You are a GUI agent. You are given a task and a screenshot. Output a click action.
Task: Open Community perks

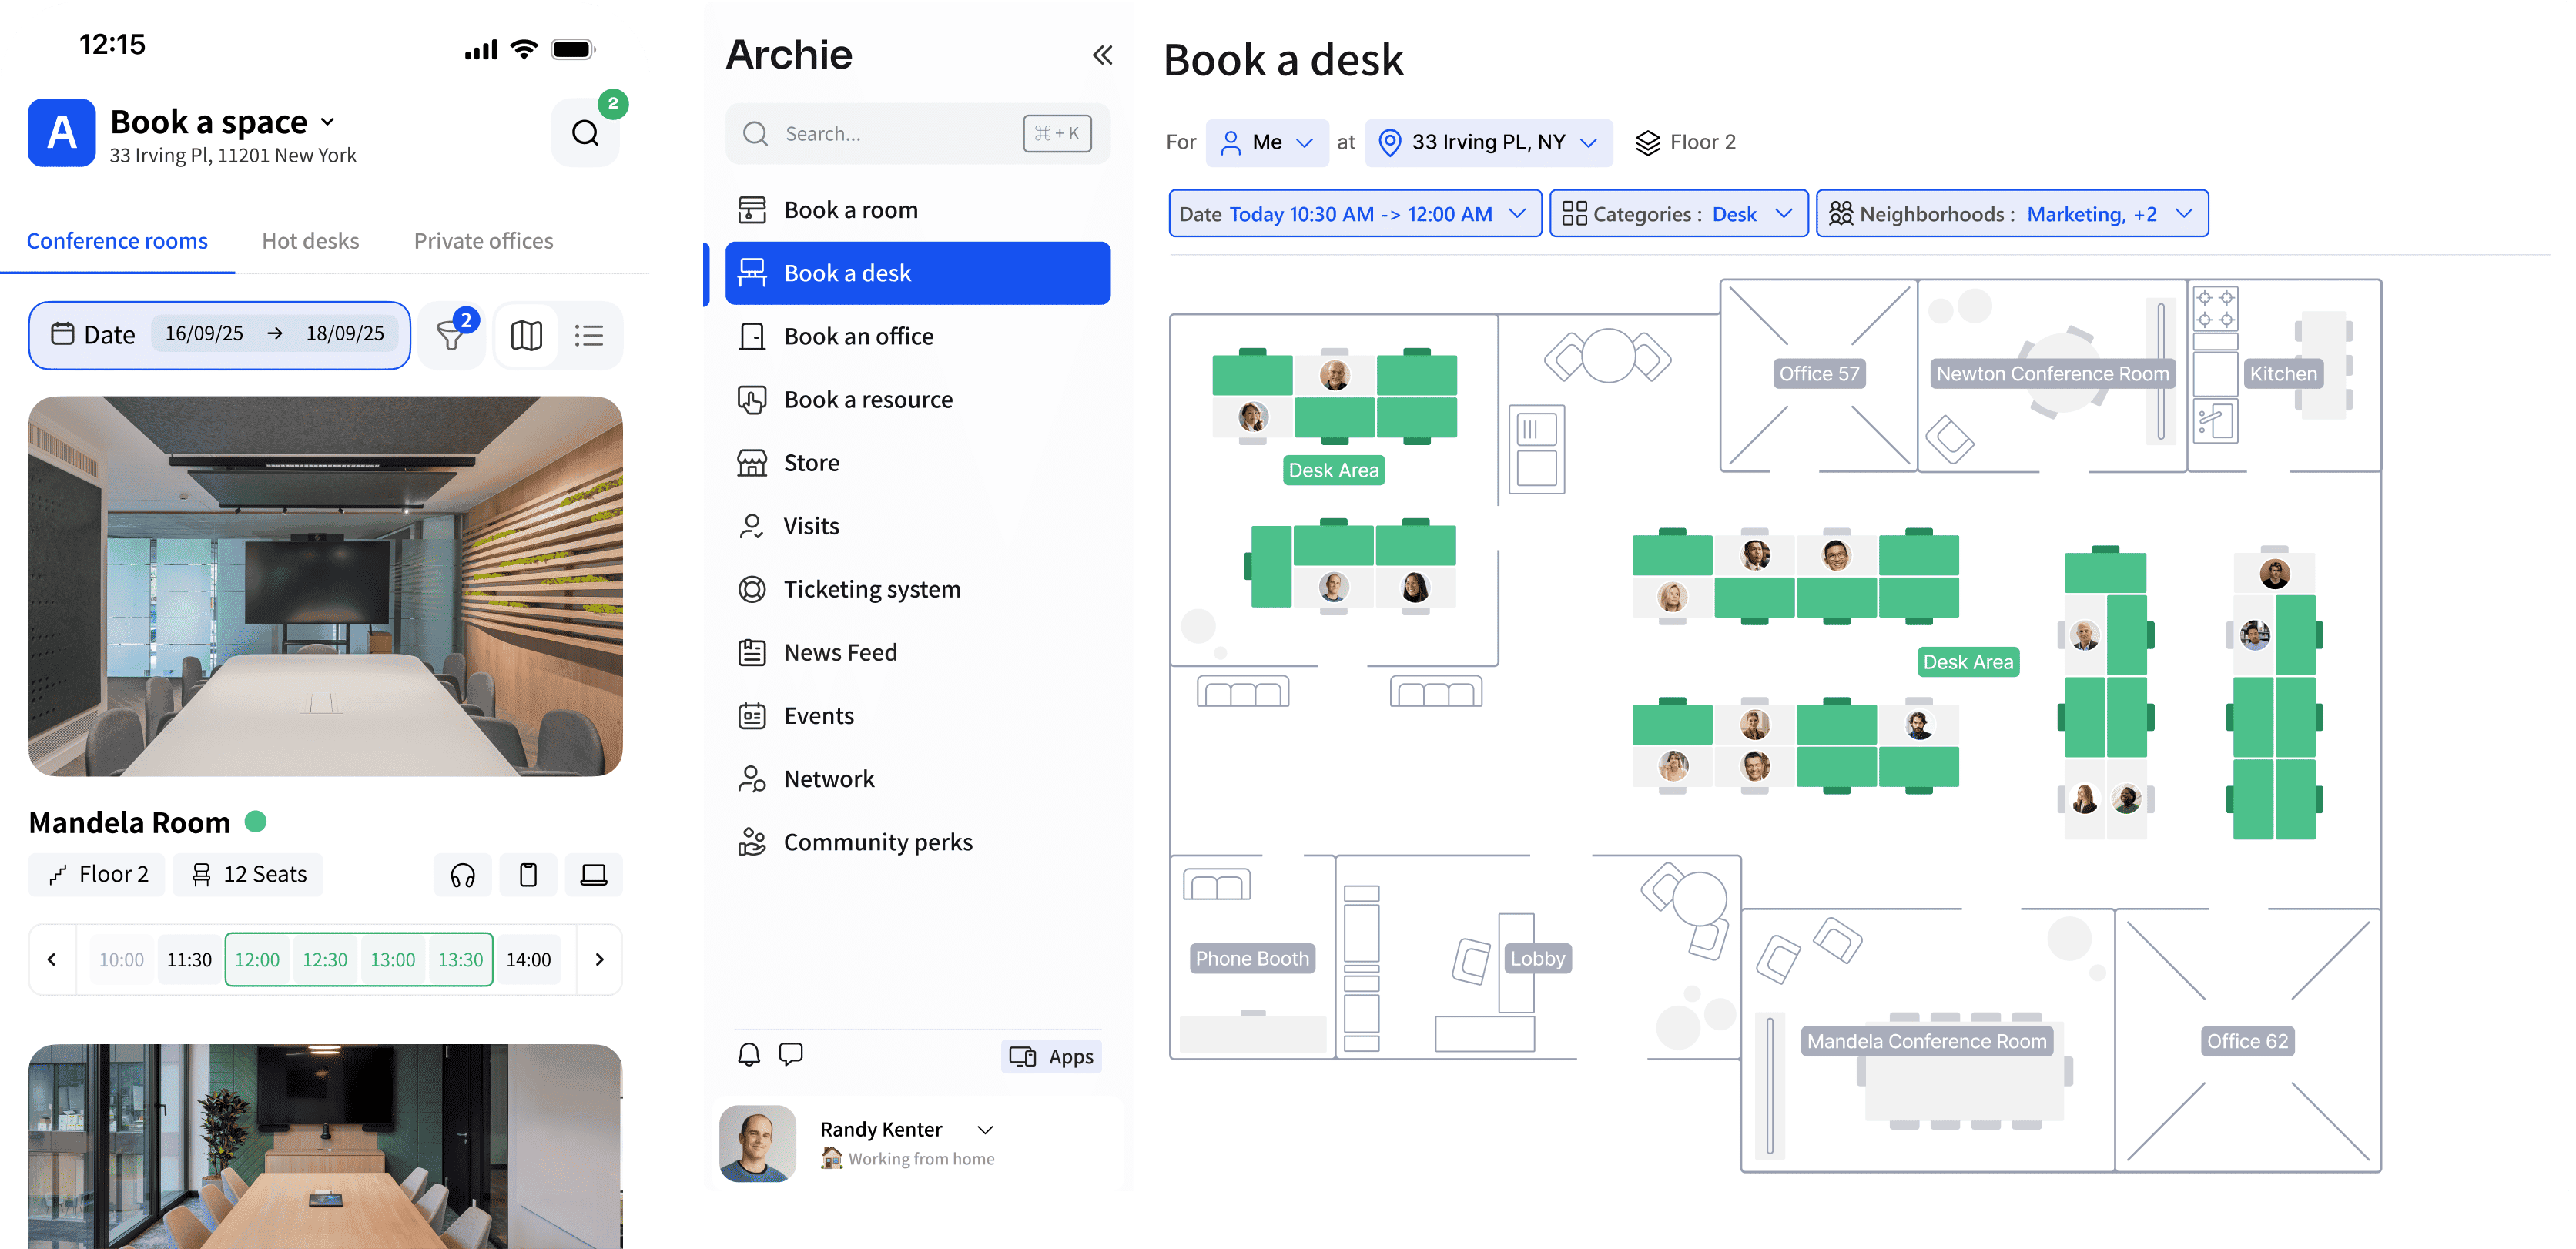(878, 841)
